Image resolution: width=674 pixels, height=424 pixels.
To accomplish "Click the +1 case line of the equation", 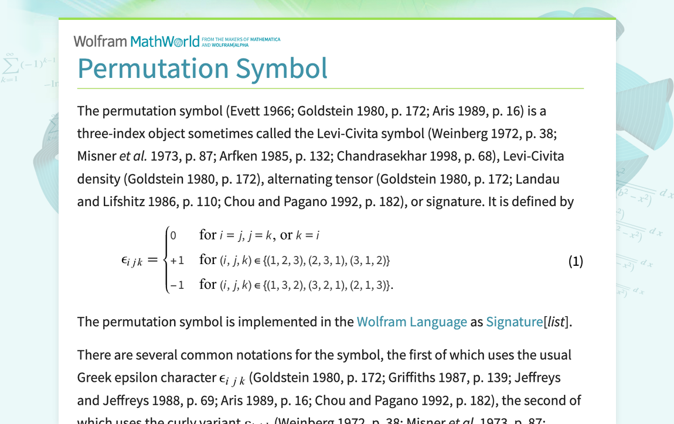I will (177, 259).
